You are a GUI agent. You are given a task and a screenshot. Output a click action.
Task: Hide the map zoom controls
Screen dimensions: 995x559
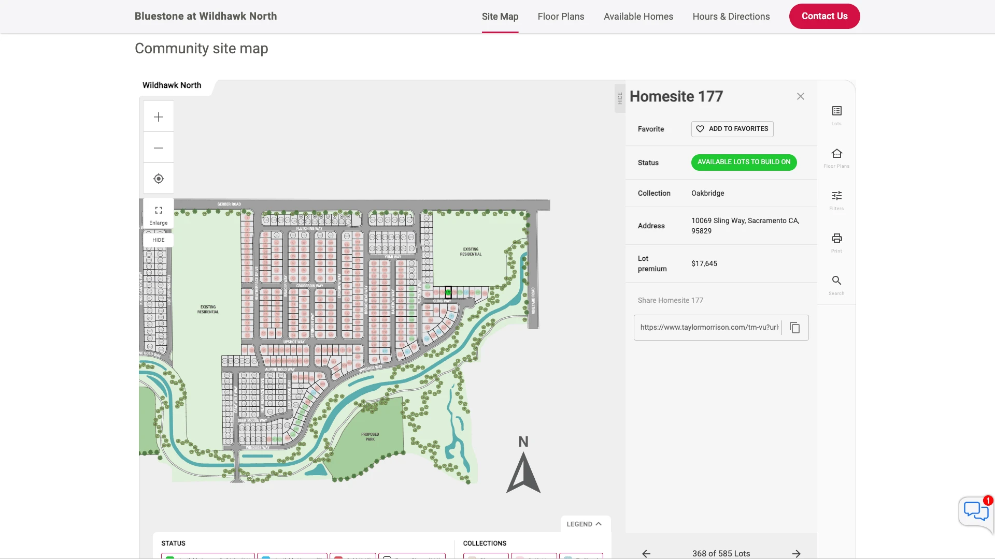point(159,240)
